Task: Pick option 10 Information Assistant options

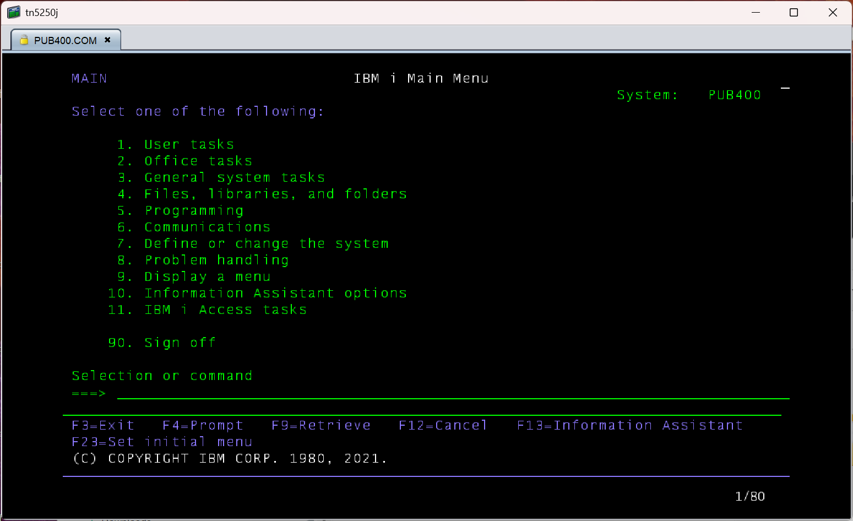Action: (258, 293)
